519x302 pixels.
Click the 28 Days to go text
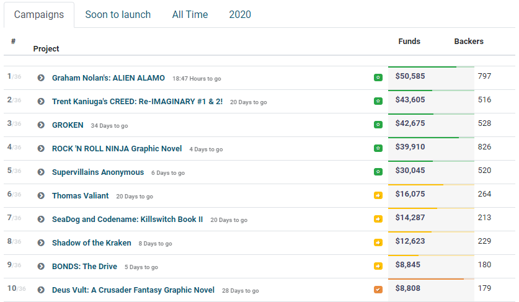point(241,291)
